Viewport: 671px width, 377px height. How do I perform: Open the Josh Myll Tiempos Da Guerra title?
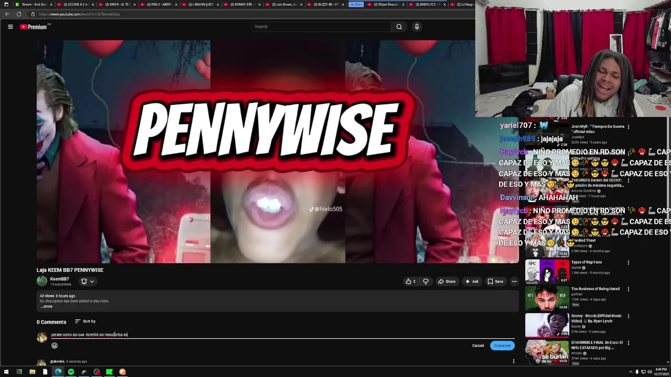coord(598,129)
